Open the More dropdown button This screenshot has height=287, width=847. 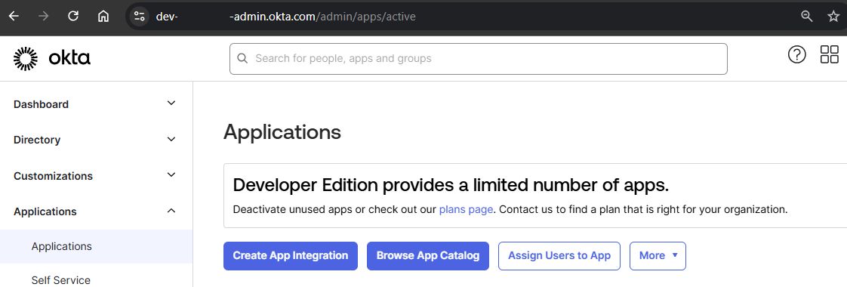tap(658, 255)
